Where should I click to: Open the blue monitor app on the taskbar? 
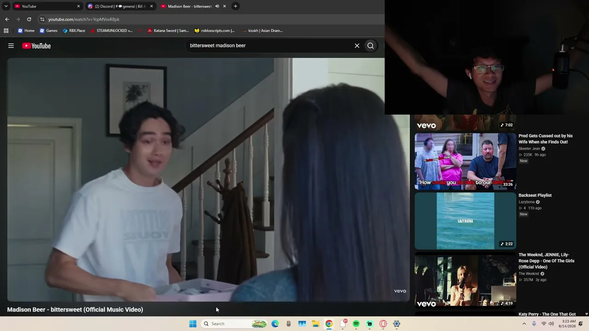302,324
